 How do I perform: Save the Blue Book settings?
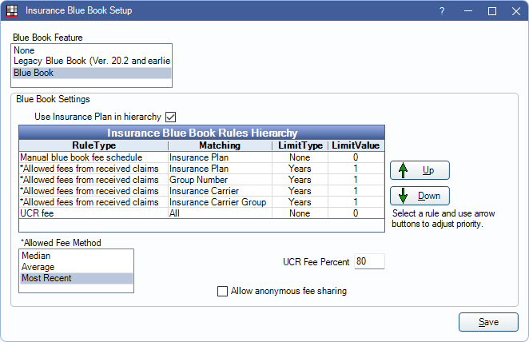pyautogui.click(x=488, y=322)
